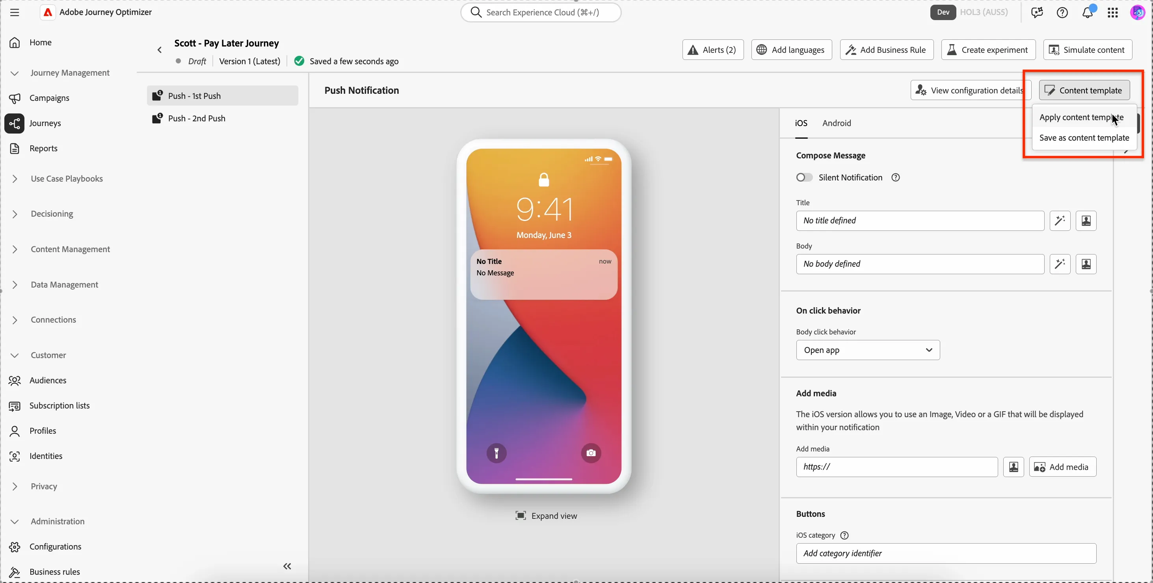
Task: Collapse the Journey Management section
Action: (x=14, y=73)
